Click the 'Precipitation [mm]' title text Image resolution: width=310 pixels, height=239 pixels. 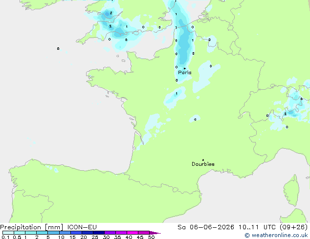pyautogui.click(x=32, y=227)
